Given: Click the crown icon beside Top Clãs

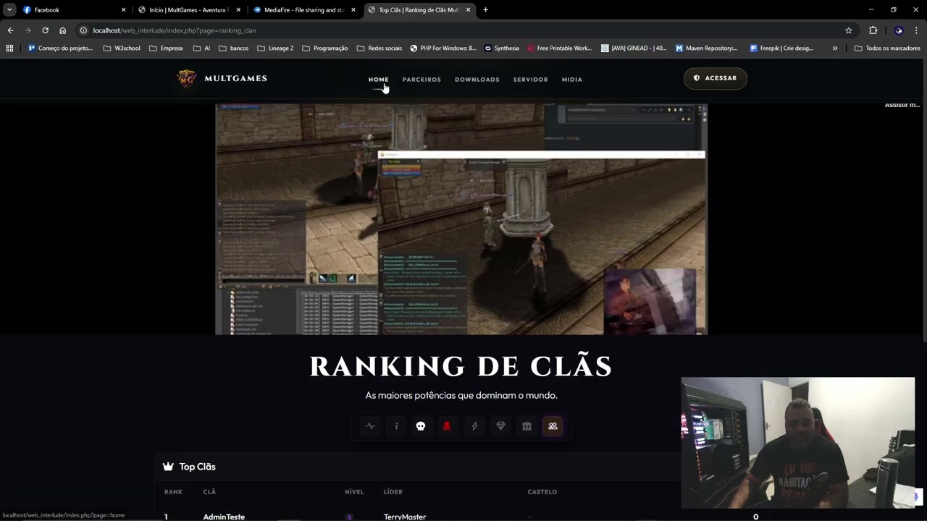Looking at the screenshot, I should coord(168,467).
